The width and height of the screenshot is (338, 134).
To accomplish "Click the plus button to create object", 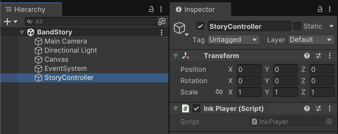I will 7,22.
